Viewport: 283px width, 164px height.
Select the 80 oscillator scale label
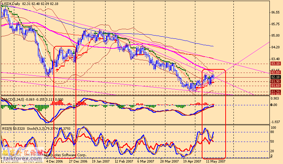tap(272, 132)
